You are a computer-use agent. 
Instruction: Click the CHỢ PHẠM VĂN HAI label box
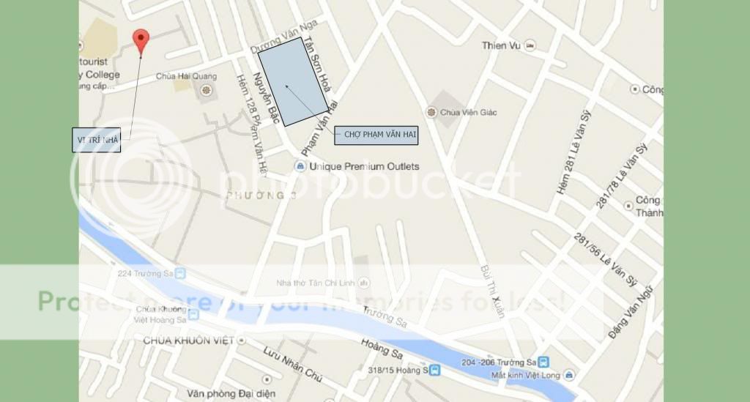(x=376, y=135)
